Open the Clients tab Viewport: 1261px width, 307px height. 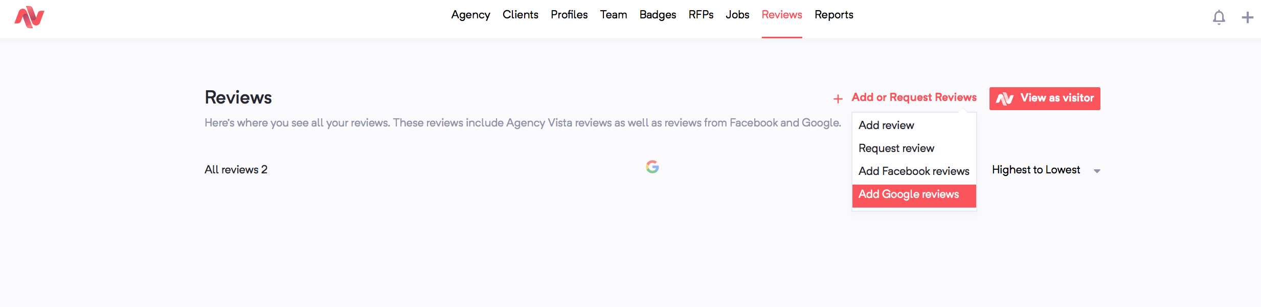point(520,15)
